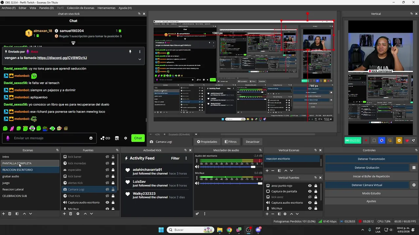Show the Camara Logi source

coord(107,189)
